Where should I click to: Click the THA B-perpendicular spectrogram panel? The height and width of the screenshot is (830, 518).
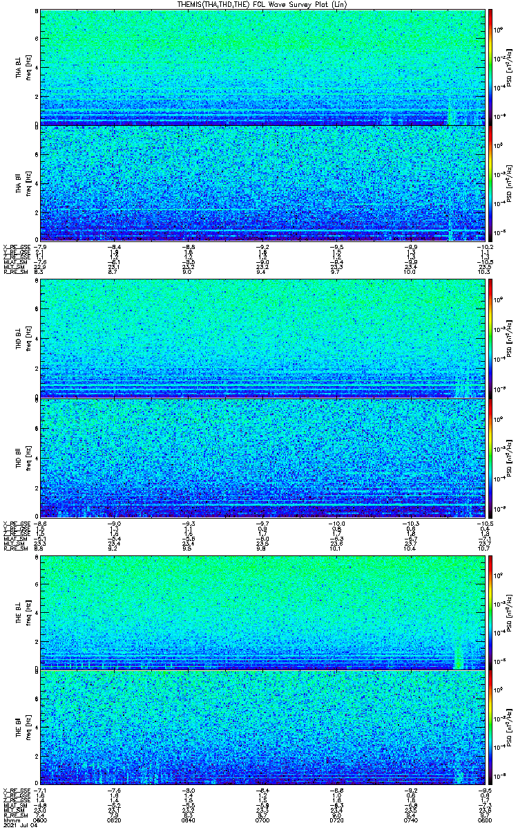262,67
